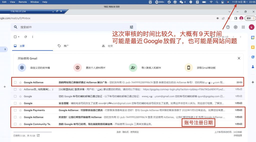Click the plus icon to get add-ons
The image size is (256, 142).
pos(253,82)
